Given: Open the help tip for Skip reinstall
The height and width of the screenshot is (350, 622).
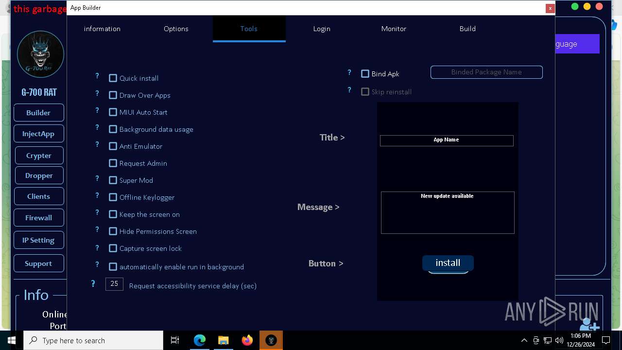Looking at the screenshot, I should click(349, 90).
